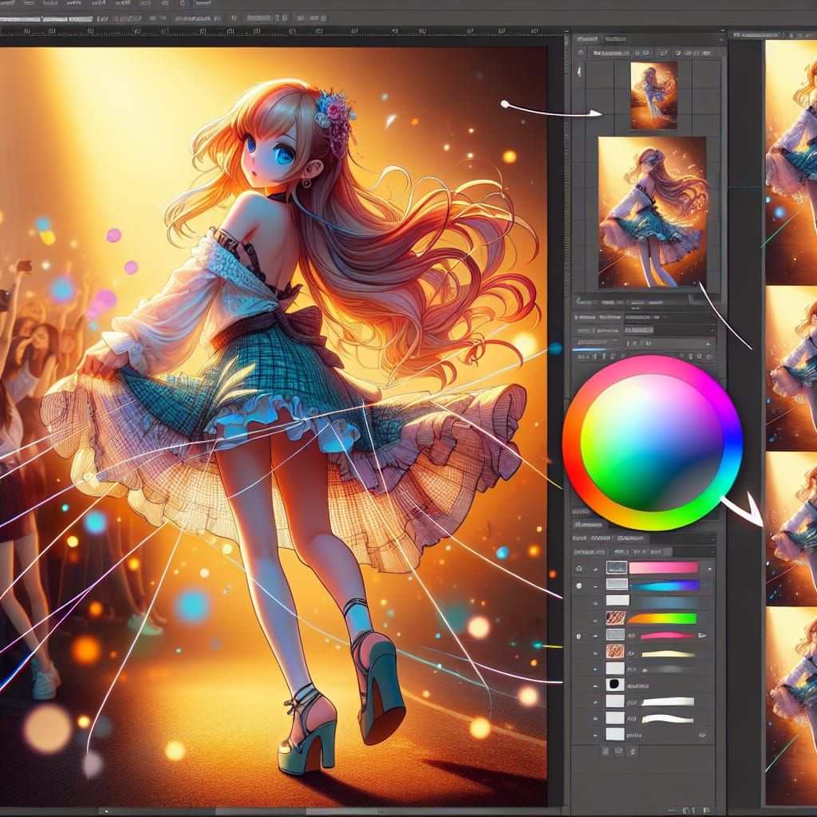
Task: Select the rainbow gradient brush preset
Action: [x=662, y=618]
